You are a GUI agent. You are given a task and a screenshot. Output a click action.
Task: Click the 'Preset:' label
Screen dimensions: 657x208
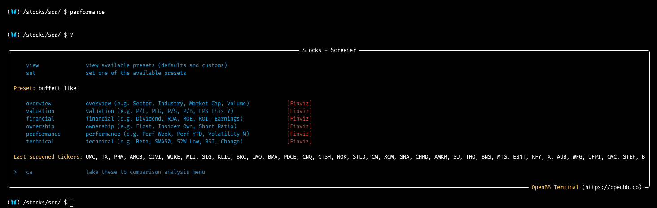(24, 88)
